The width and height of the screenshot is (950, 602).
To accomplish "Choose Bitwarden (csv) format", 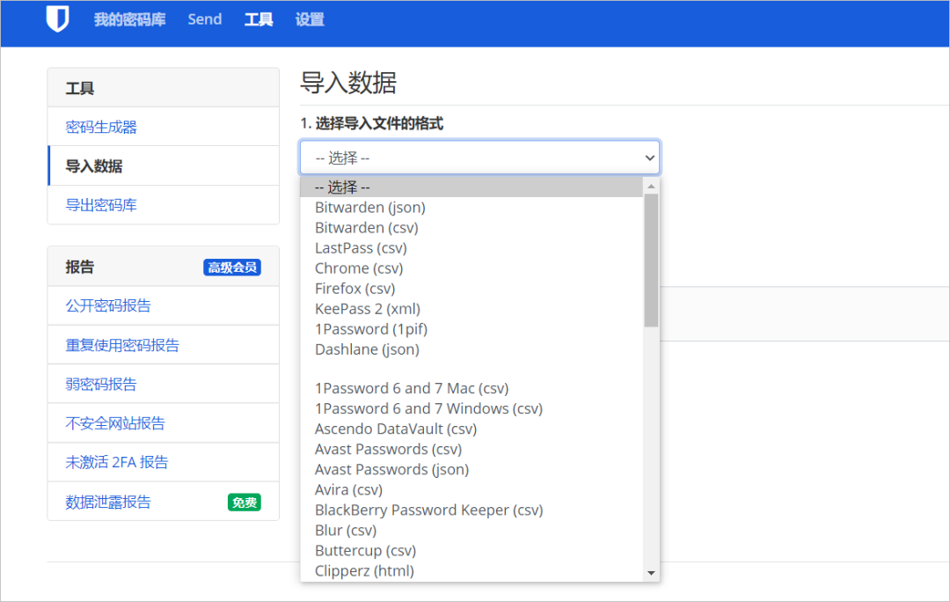I will tap(471, 228).
